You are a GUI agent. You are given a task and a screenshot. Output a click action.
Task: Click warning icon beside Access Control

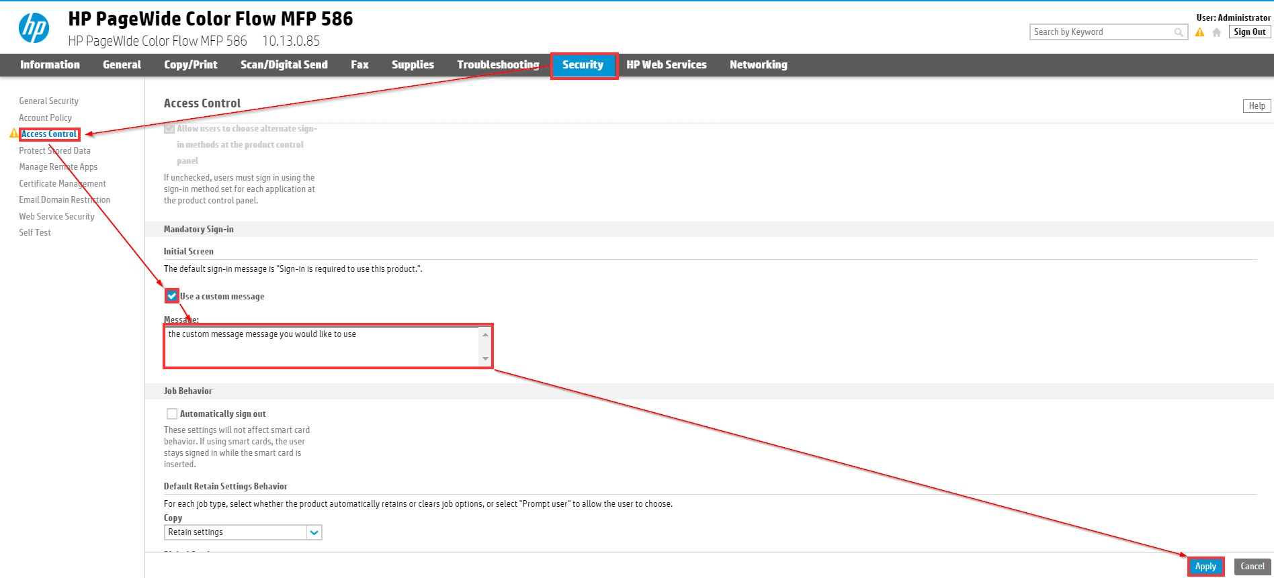pos(13,134)
